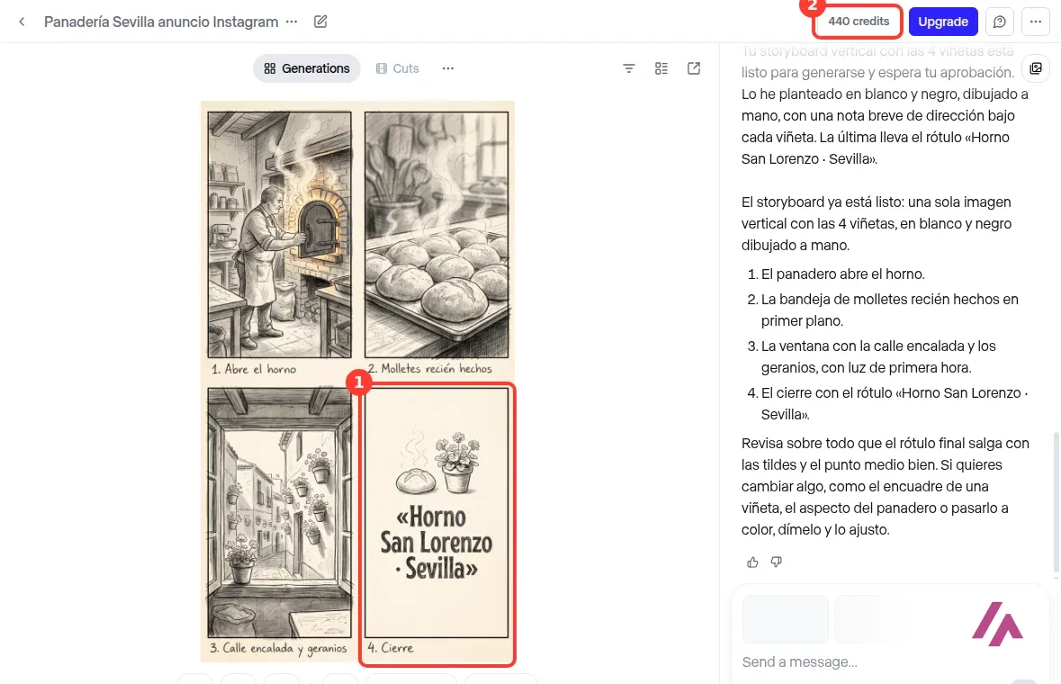Click the Upgrade button
The width and height of the screenshot is (1061, 684).
pyautogui.click(x=942, y=22)
